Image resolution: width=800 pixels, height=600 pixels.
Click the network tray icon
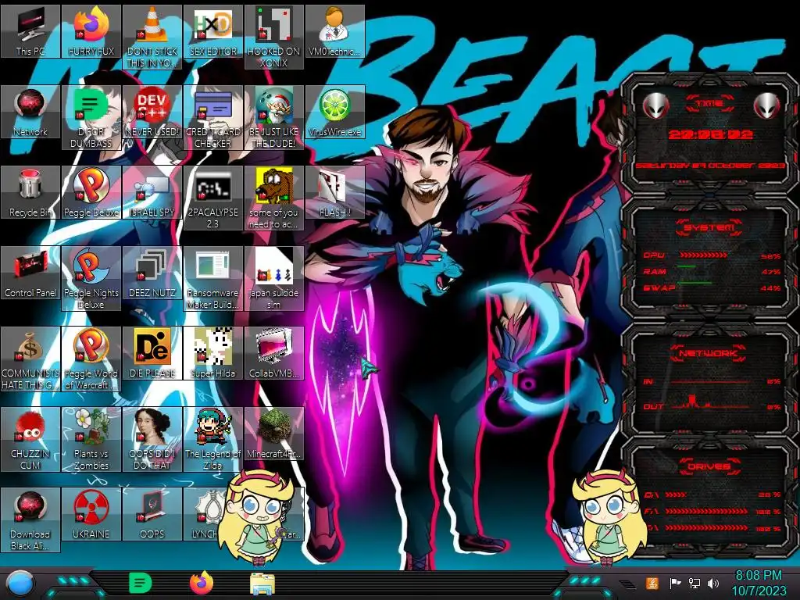point(695,583)
